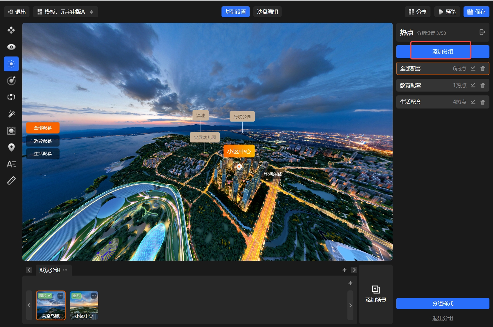
Task: Toggle the eye view settings icon
Action: [x=11, y=47]
